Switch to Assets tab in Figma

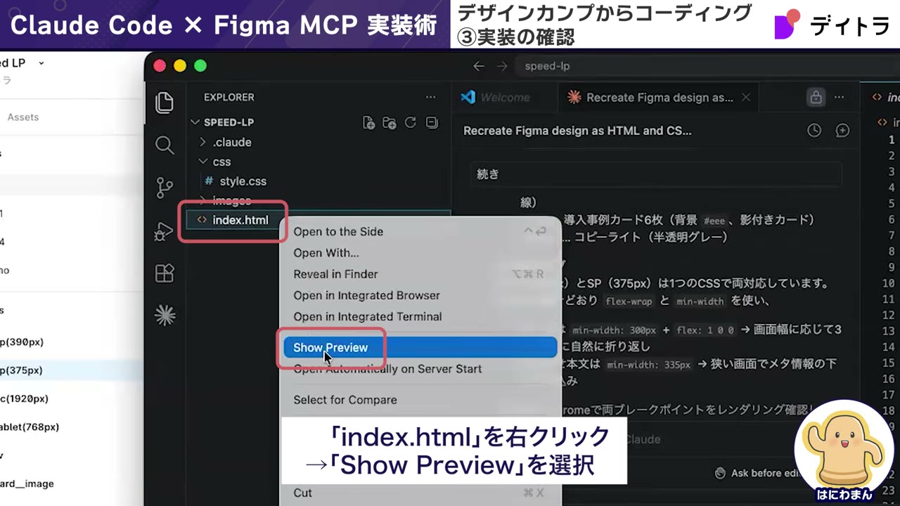click(23, 117)
